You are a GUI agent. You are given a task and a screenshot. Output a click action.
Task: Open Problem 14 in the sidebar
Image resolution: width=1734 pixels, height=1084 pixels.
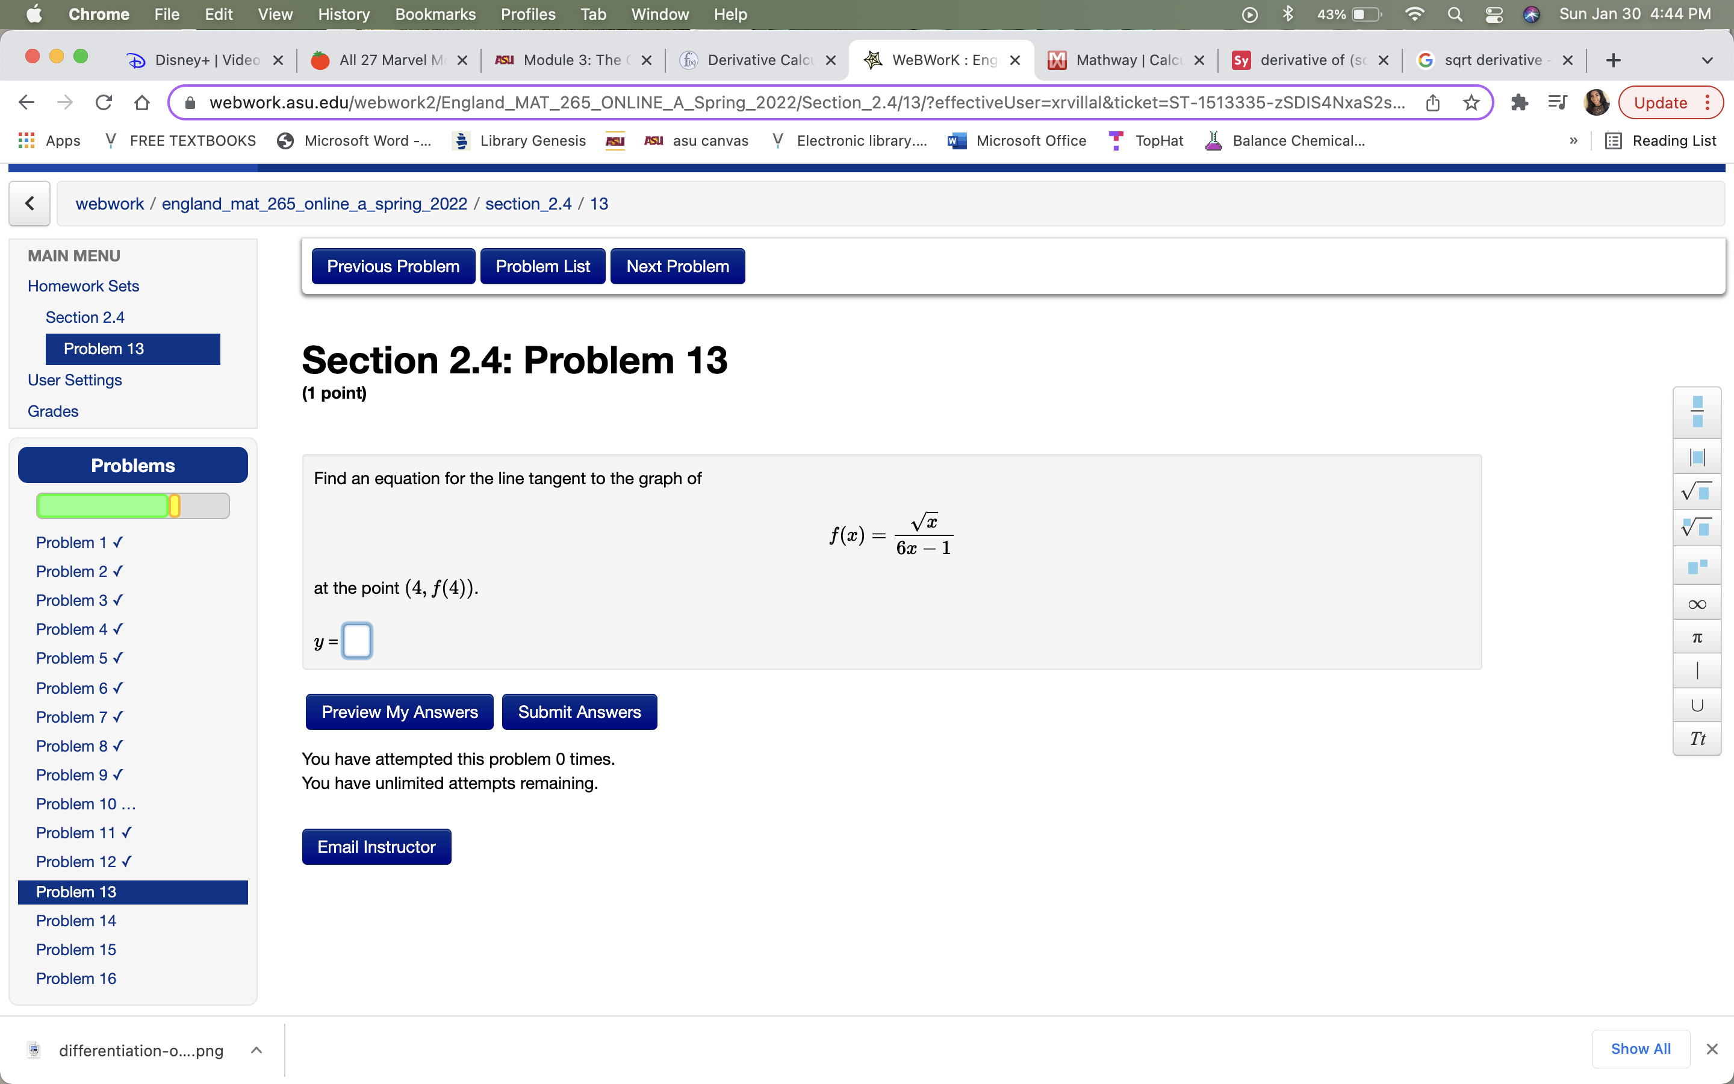(x=76, y=921)
